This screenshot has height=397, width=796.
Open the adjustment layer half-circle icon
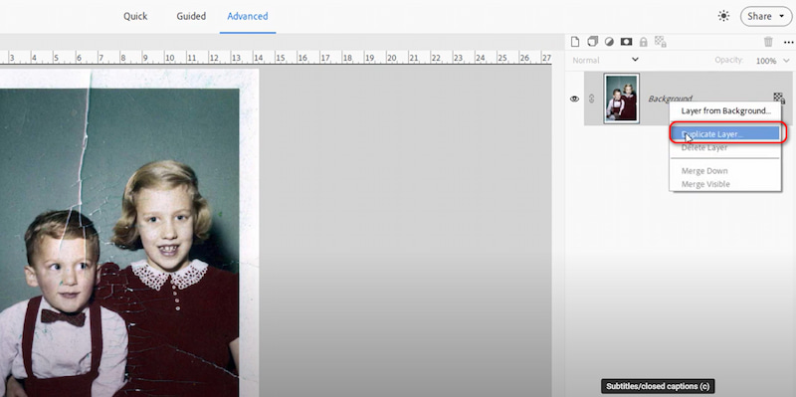[x=609, y=42]
